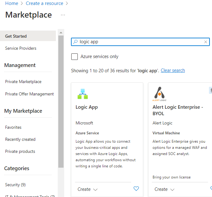Image resolution: width=212 pixels, height=197 pixels.
Task: Click the Alert Logic publisher text
Action: [x=162, y=123]
